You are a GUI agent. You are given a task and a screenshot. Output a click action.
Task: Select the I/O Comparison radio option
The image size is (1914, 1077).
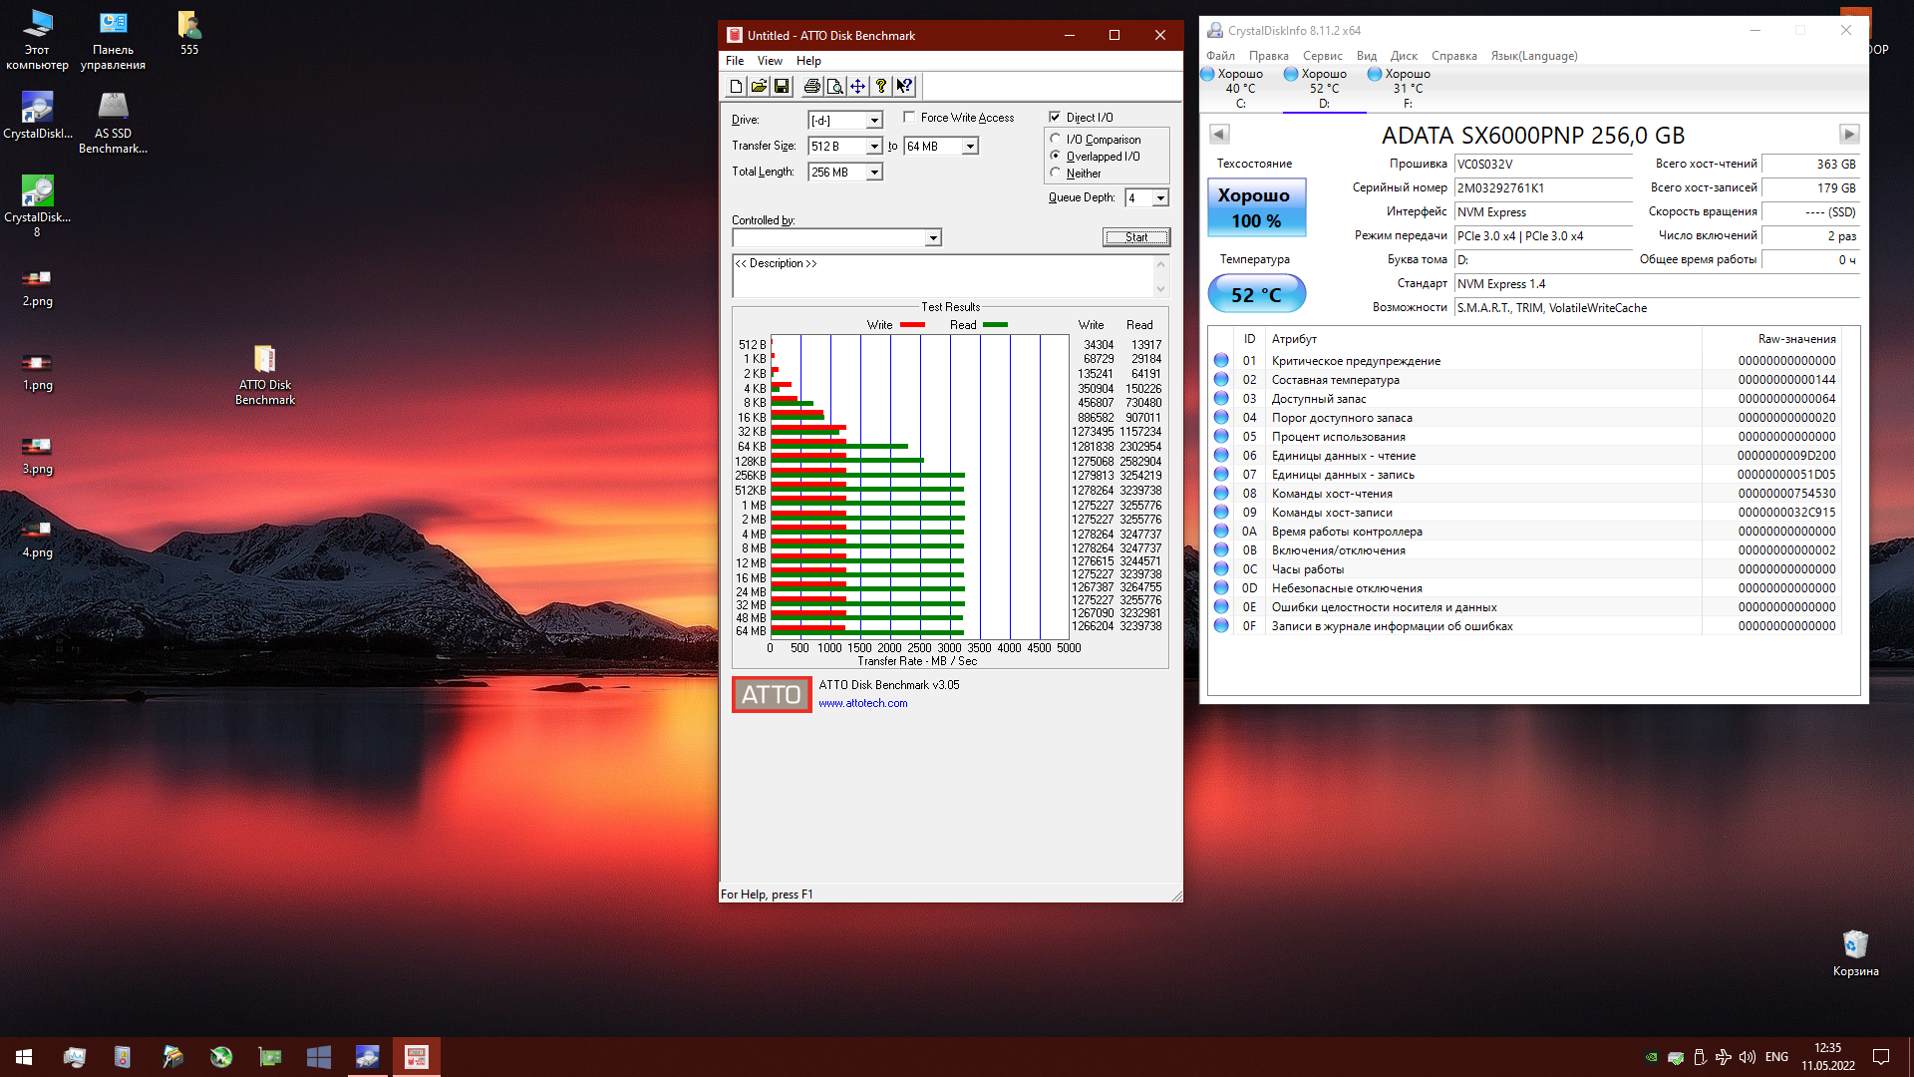click(1056, 140)
